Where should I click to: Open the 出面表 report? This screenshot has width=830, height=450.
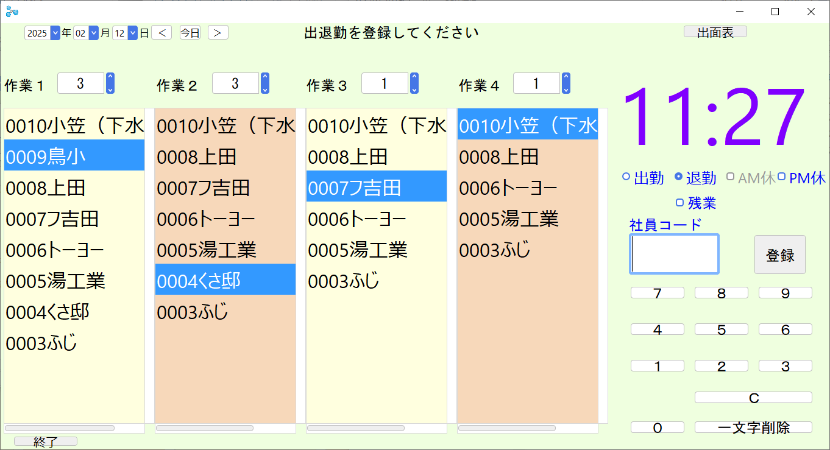715,31
